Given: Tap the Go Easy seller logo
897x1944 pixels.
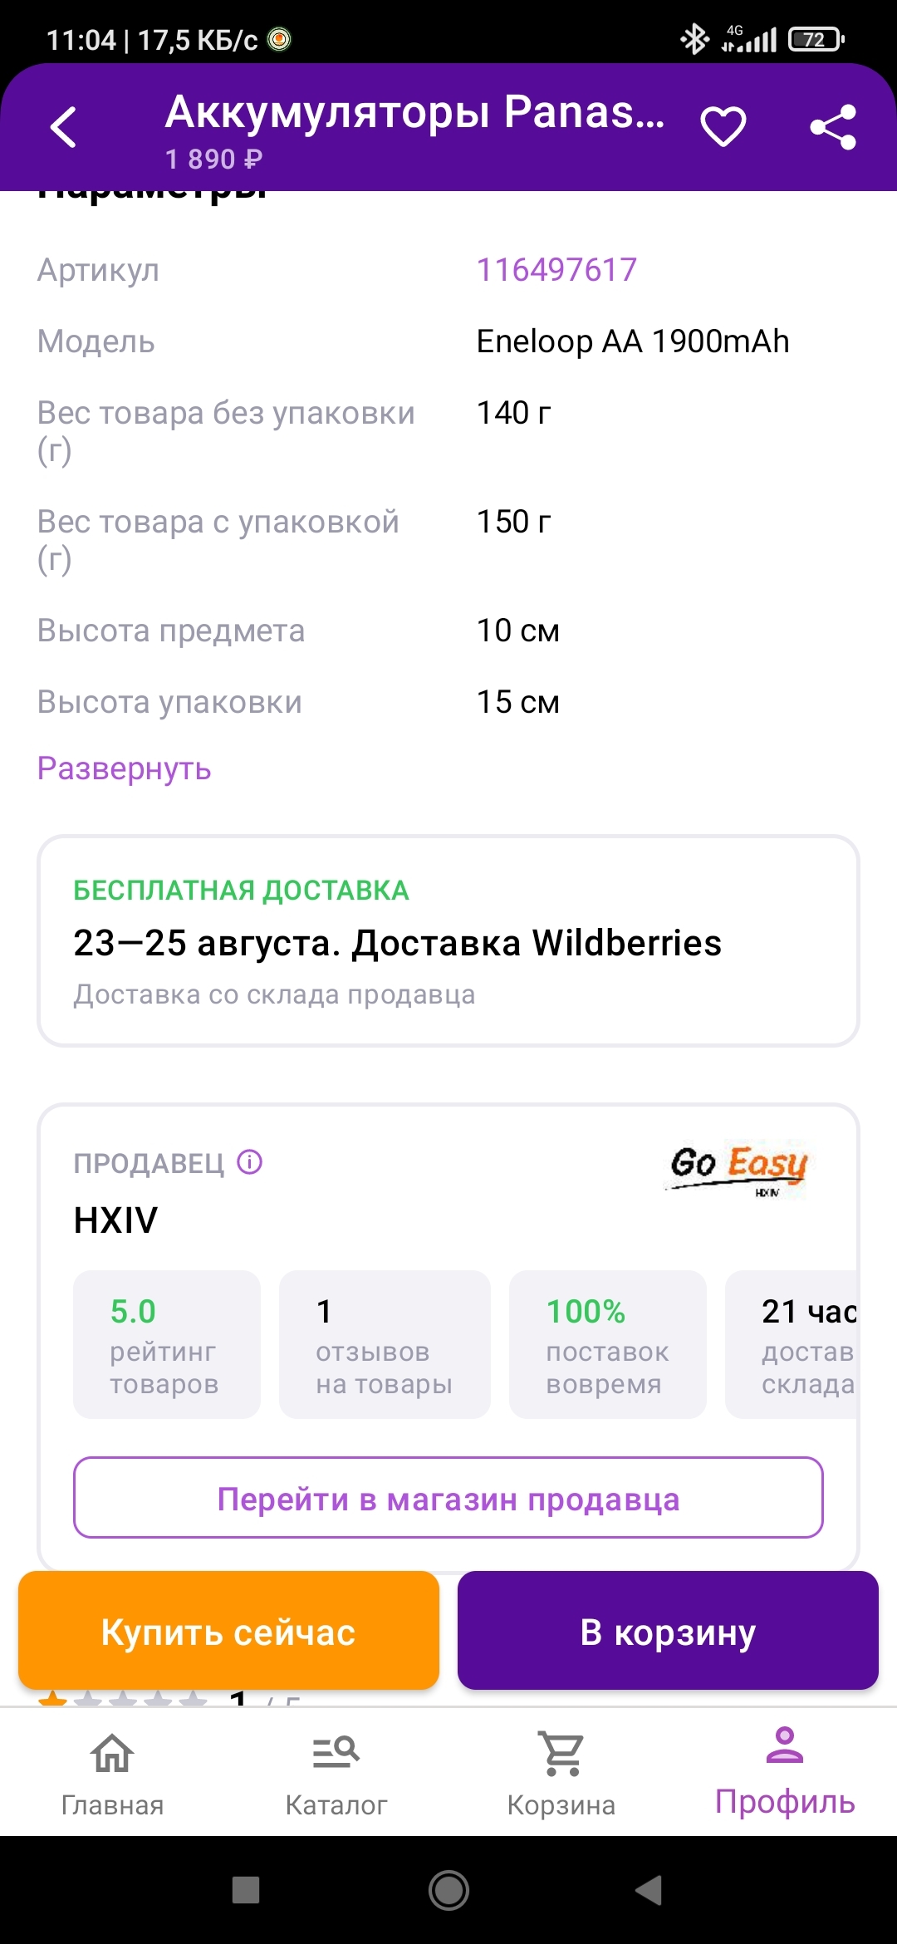Looking at the screenshot, I should 738,1167.
